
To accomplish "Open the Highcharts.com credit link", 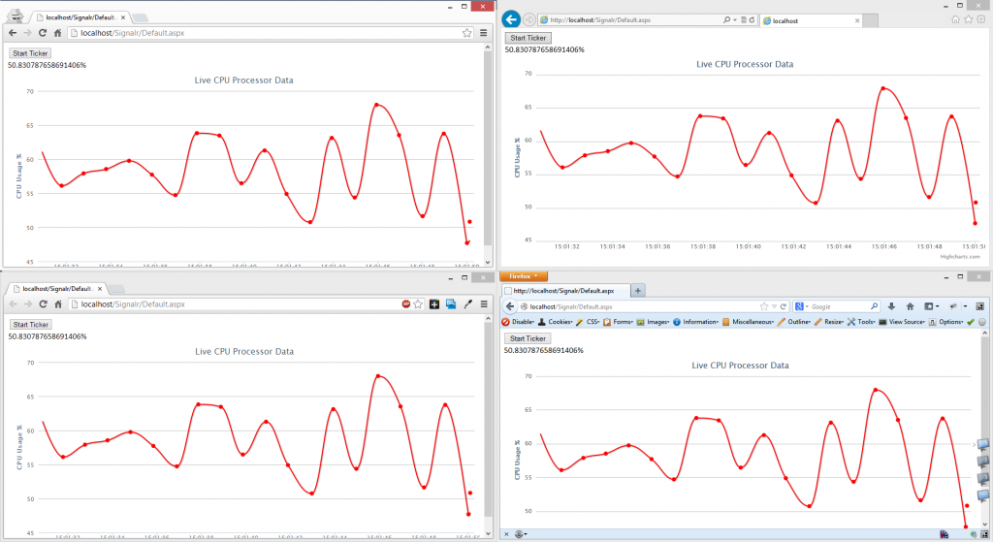I will pyautogui.click(x=960, y=256).
